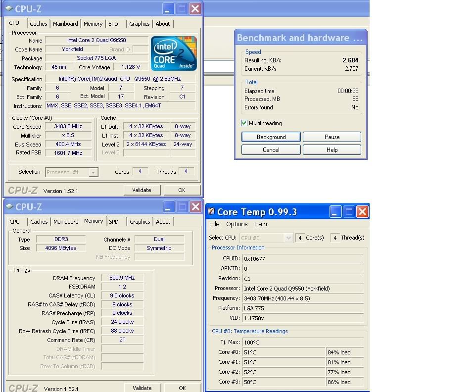The image size is (475, 392).
Task: Open the About tab in top CPU-Z window
Action: (163, 24)
